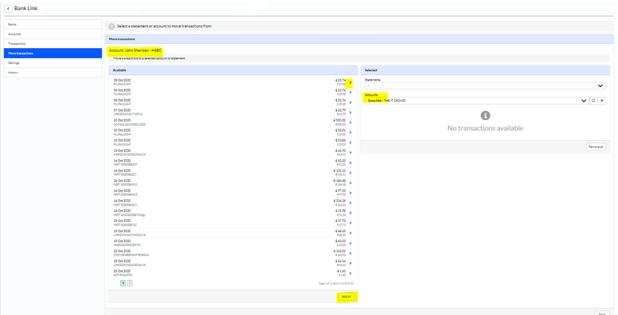Select Move transactions in the sidebar
Image resolution: width=618 pixels, height=315 pixels.
(53, 53)
